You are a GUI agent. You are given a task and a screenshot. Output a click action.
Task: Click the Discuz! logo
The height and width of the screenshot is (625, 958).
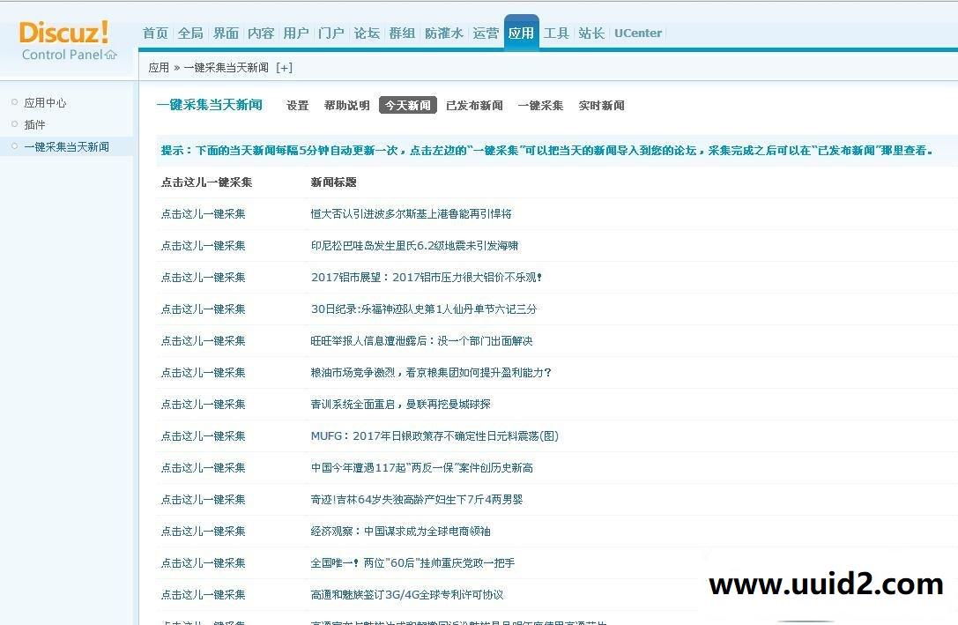click(63, 31)
